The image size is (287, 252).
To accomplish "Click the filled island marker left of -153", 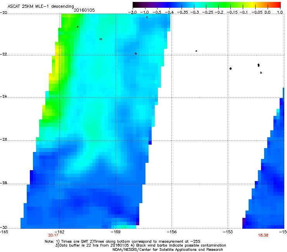I will (x=231, y=69).
